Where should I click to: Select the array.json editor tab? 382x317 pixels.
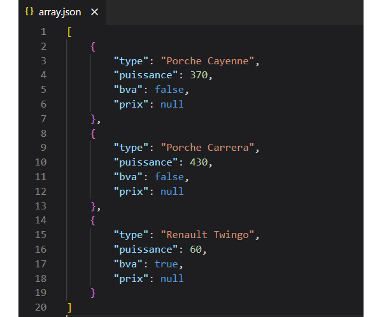pos(62,12)
